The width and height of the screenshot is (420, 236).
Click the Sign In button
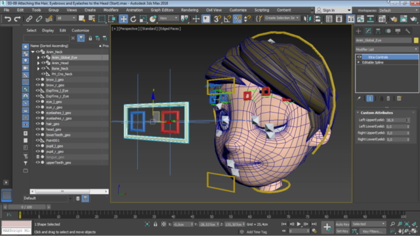334,10
